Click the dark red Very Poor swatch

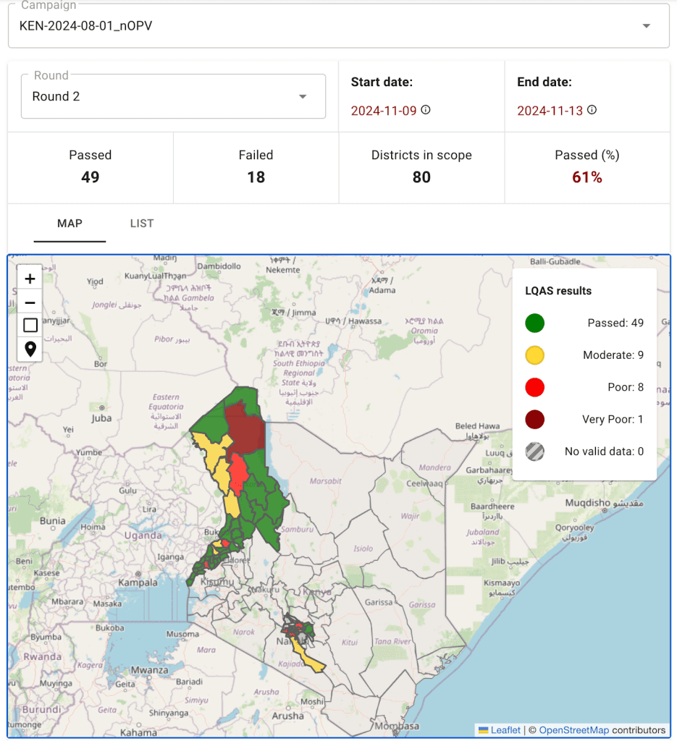tap(535, 419)
